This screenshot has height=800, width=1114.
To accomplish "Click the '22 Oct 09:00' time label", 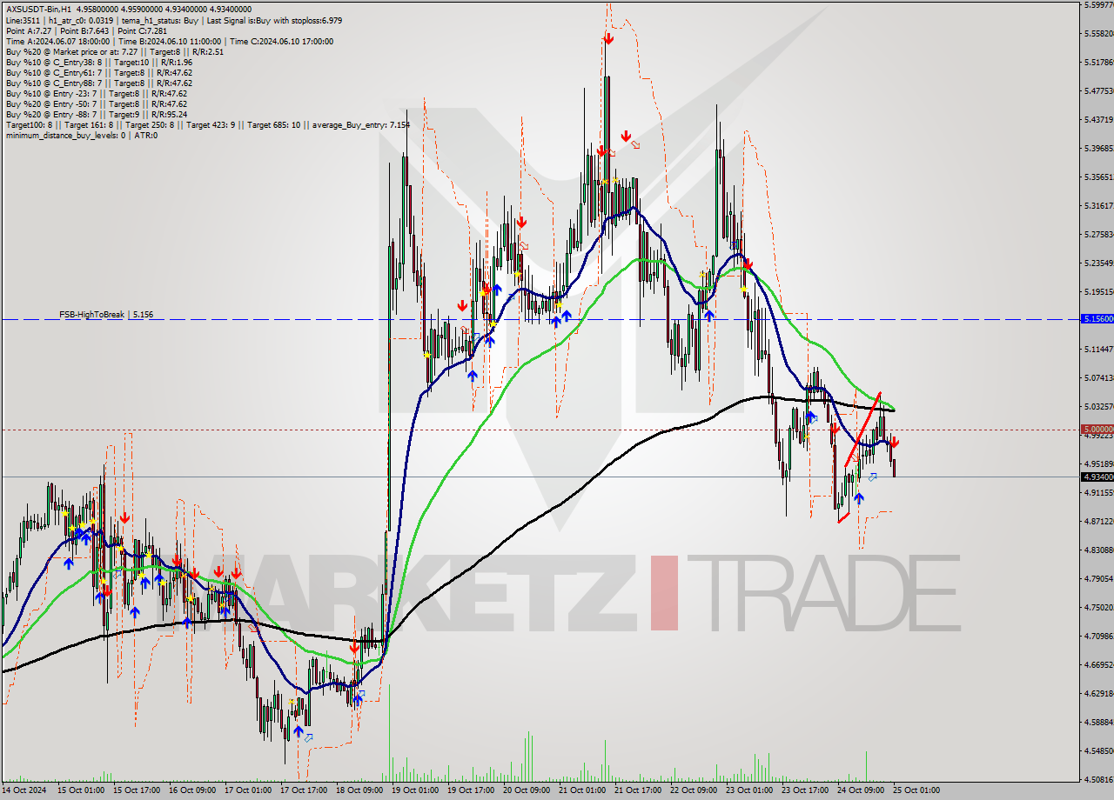I will (x=694, y=790).
